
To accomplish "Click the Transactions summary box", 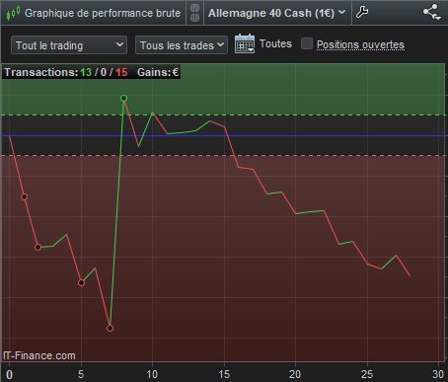I will [92, 72].
